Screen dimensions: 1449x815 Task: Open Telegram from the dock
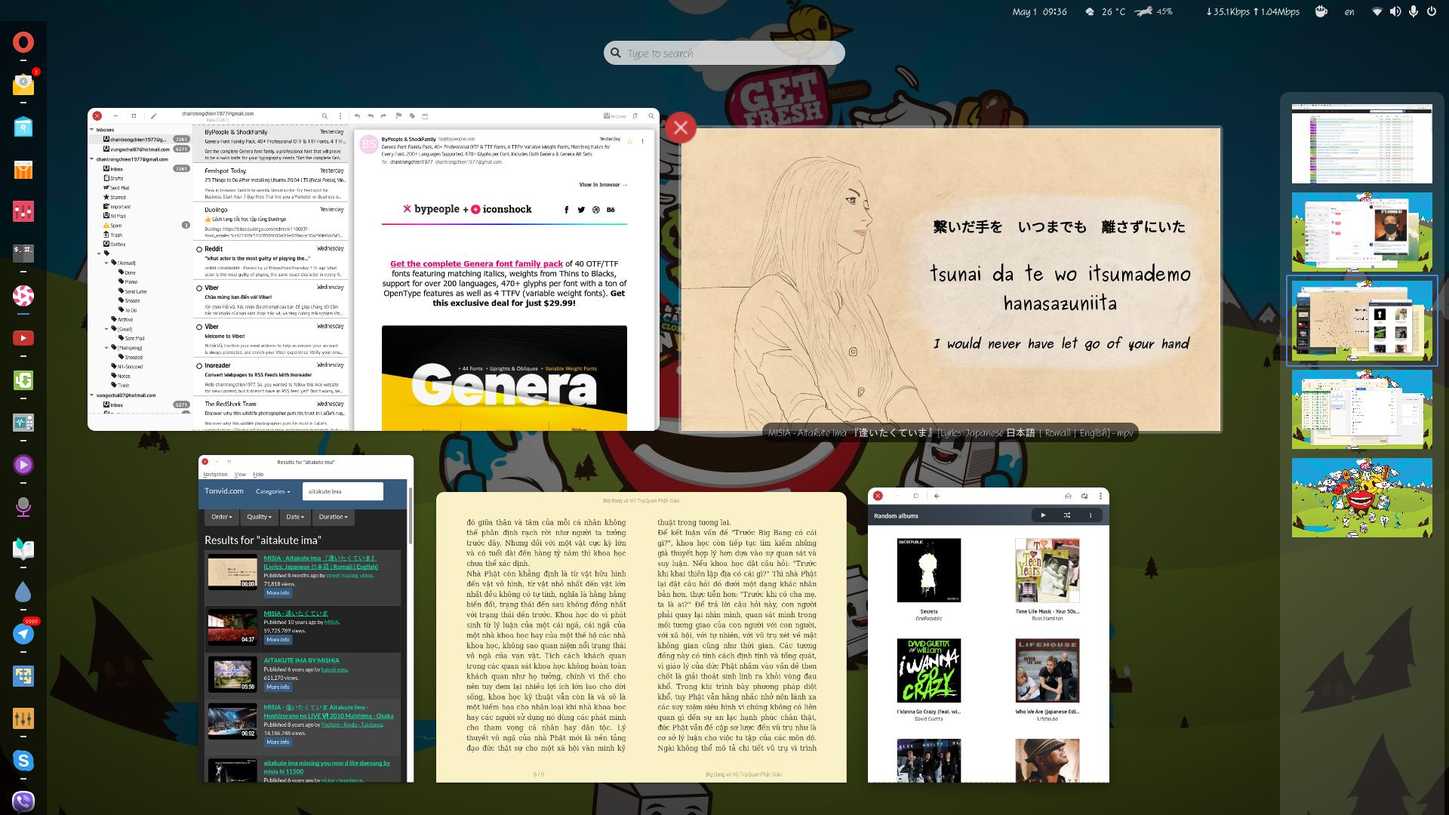pos(23,634)
